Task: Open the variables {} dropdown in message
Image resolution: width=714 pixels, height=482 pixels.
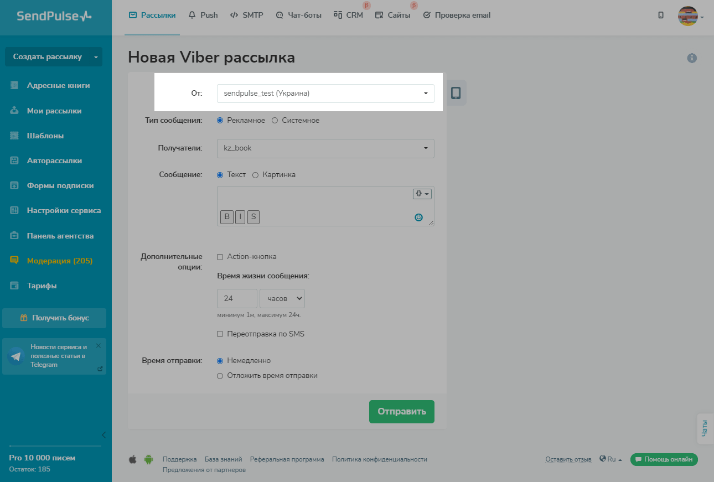Action: coord(422,194)
